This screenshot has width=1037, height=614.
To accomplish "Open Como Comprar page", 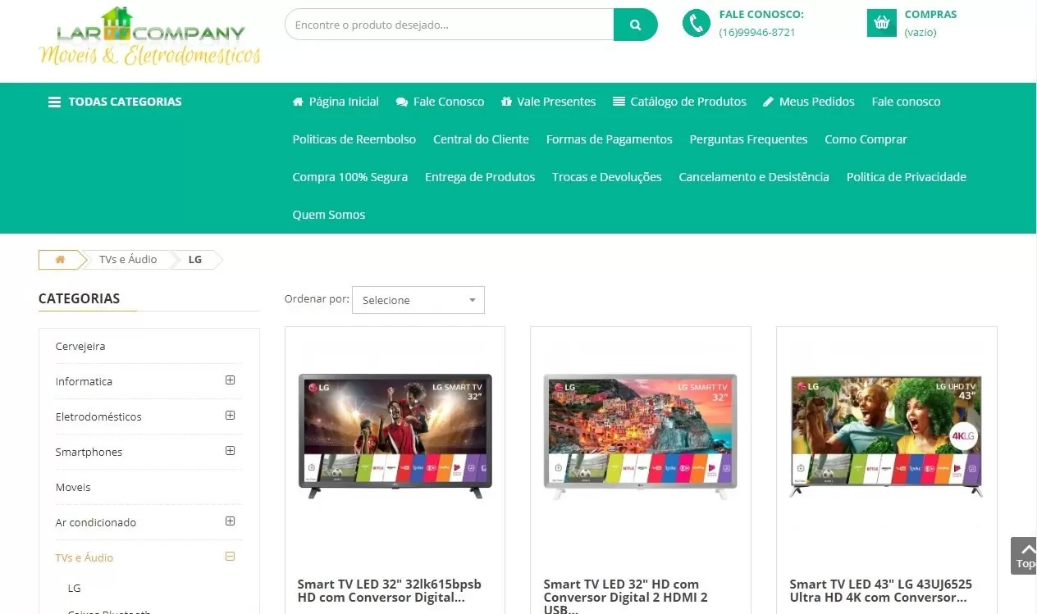I will pos(866,139).
